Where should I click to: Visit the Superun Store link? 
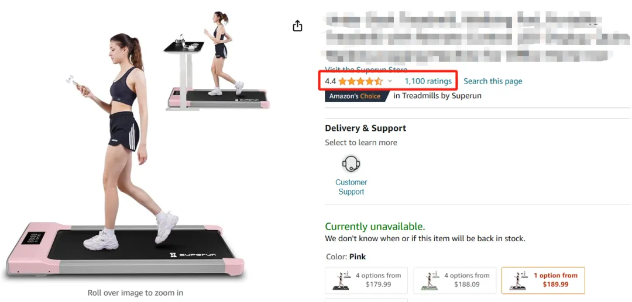point(366,70)
